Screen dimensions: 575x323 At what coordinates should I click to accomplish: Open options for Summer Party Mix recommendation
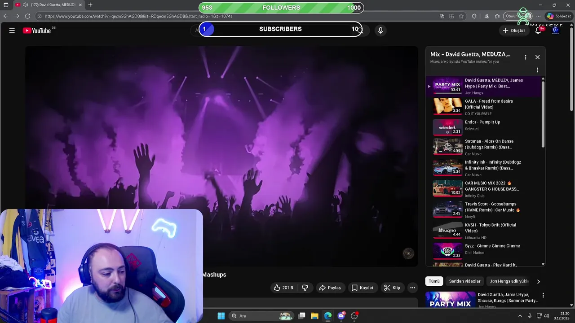coord(543,295)
